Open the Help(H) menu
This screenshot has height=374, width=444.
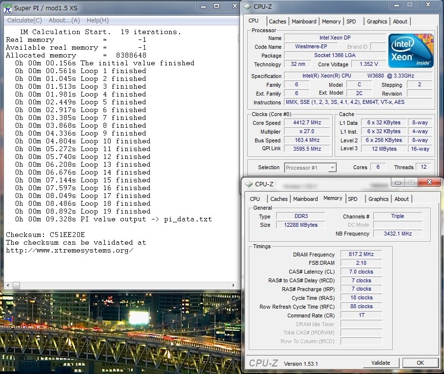tap(98, 20)
